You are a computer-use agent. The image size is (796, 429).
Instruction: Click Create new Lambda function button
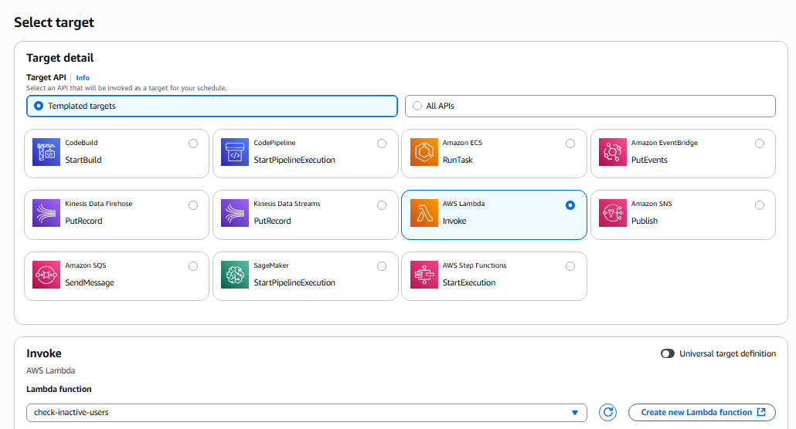pyautogui.click(x=702, y=412)
